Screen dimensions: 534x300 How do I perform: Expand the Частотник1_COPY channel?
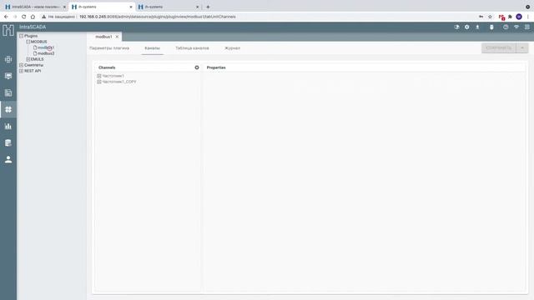pos(99,82)
